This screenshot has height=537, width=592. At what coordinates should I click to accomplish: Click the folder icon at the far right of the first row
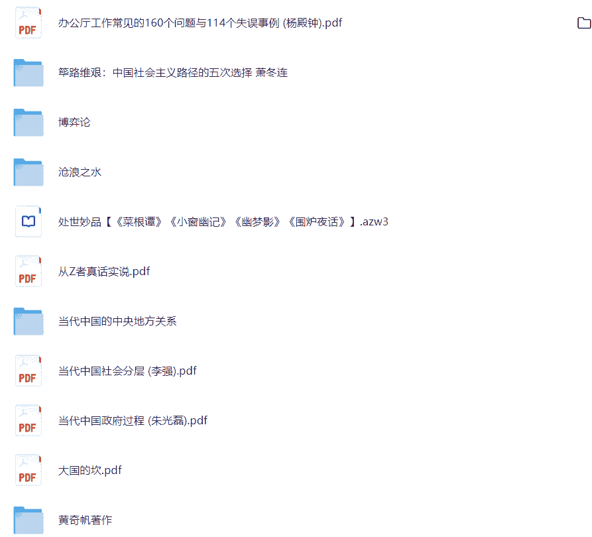point(584,23)
